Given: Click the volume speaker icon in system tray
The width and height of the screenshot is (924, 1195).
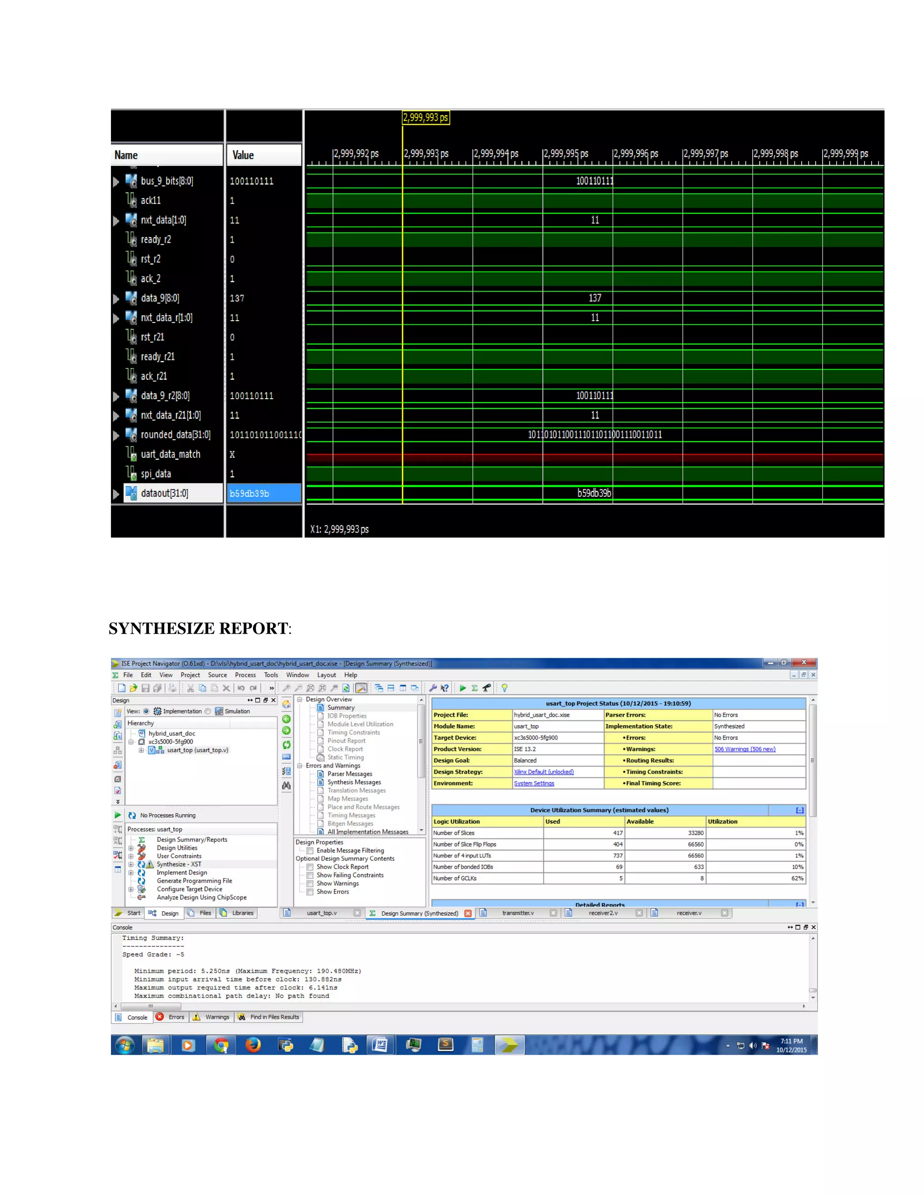Looking at the screenshot, I should click(753, 1046).
